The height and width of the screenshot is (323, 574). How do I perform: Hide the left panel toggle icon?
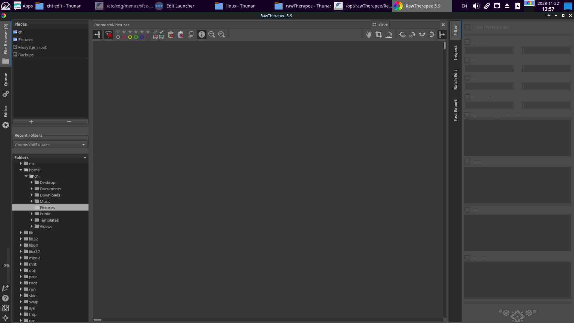pos(97,35)
